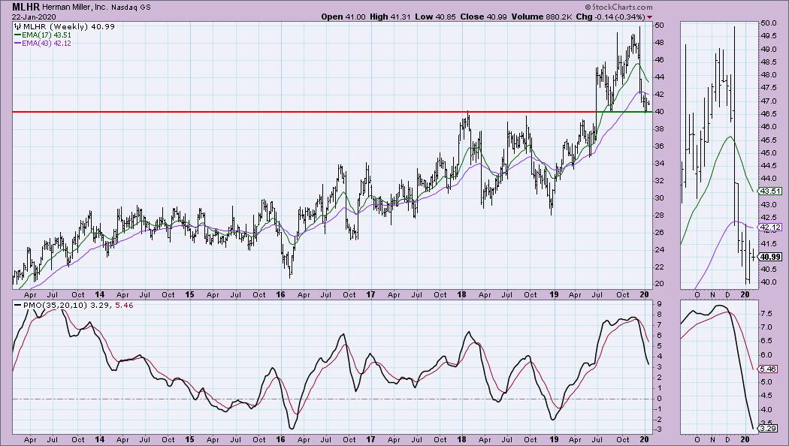Click year 16 on the main price chart's time axis
This screenshot has height=446, width=789.
pos(280,294)
